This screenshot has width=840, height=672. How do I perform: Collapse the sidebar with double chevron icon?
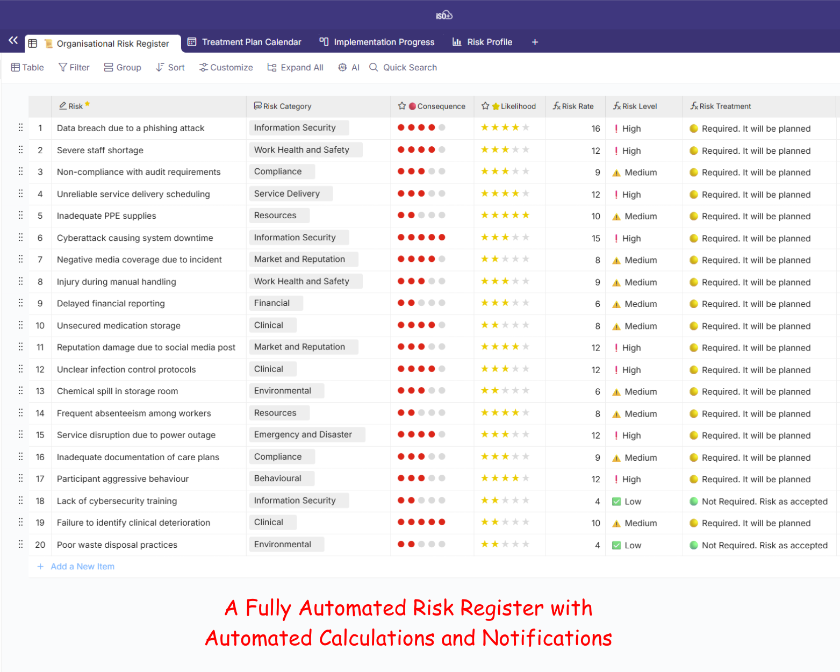tap(13, 40)
